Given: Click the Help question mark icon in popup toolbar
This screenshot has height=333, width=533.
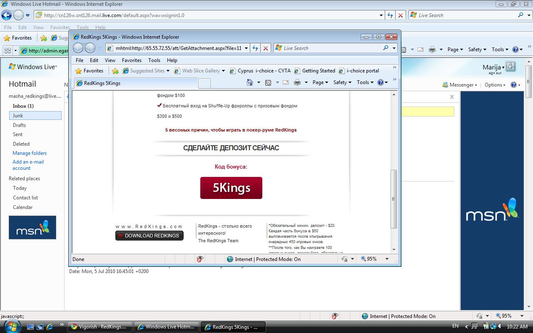Looking at the screenshot, I should pos(380,82).
